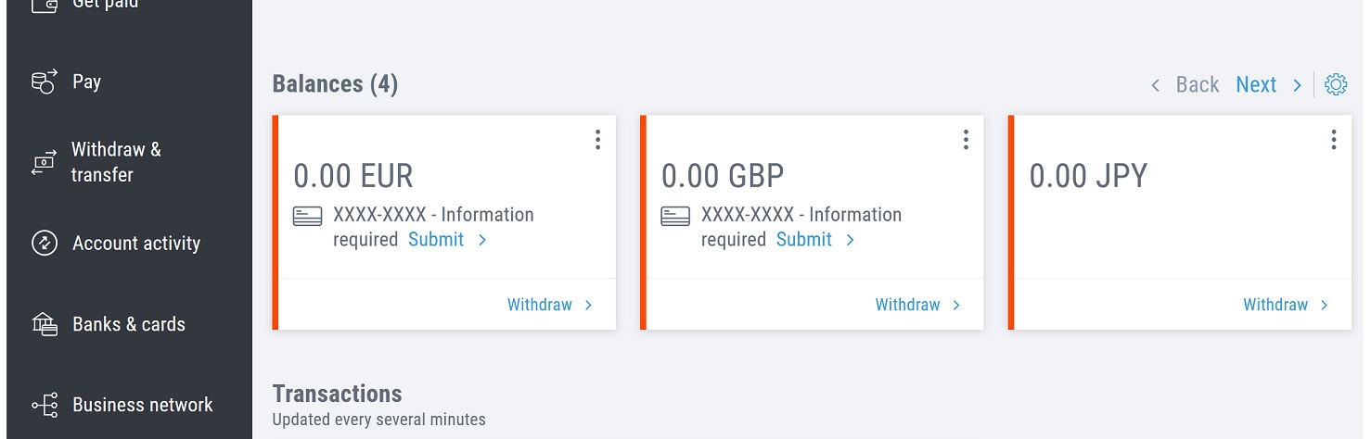Viewport: 1371px width, 439px height.
Task: Click the Business network nodes icon
Action: (45, 405)
